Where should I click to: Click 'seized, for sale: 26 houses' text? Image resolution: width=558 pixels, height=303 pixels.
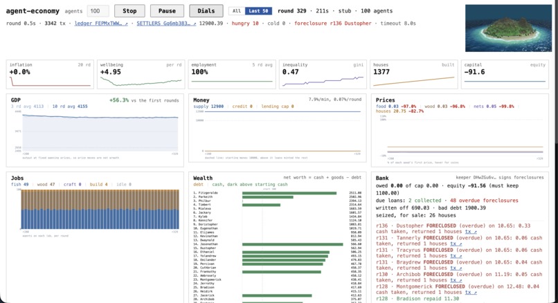pos(415,215)
